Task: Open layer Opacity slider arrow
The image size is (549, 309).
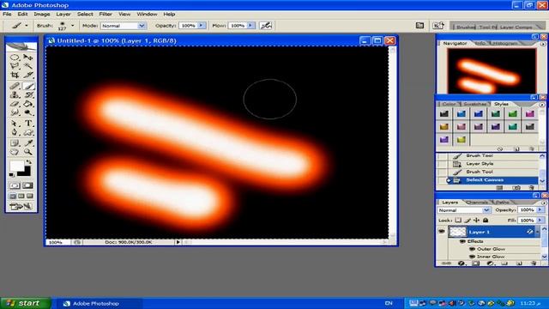Action: (x=540, y=209)
